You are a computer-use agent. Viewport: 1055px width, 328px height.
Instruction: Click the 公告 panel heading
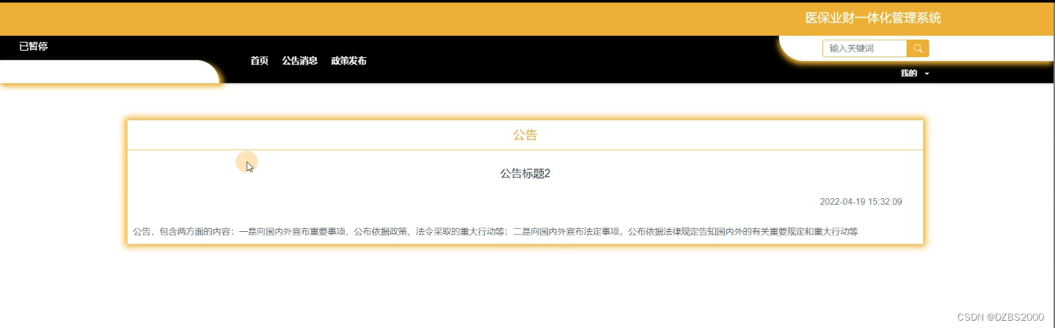pos(525,135)
